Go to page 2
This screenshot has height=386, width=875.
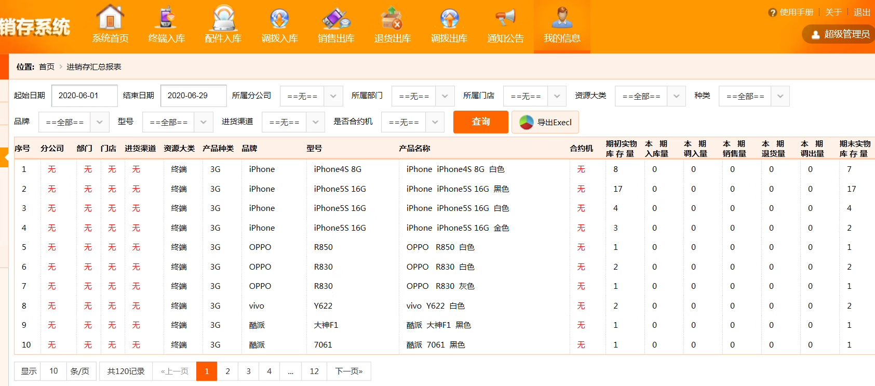(227, 371)
